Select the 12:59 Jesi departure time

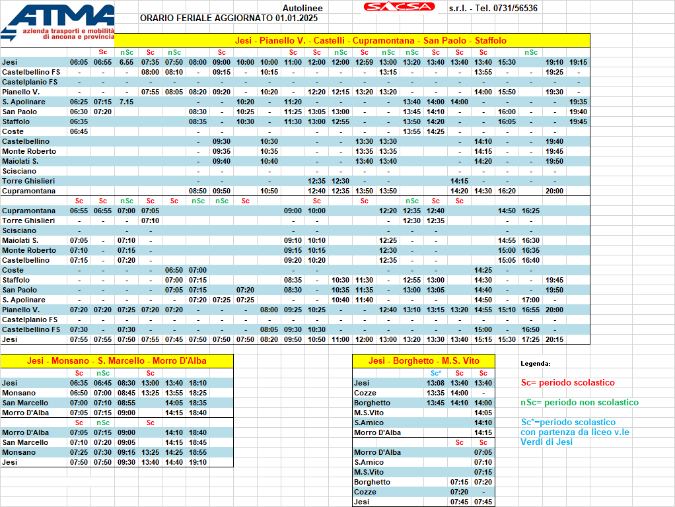click(x=364, y=62)
